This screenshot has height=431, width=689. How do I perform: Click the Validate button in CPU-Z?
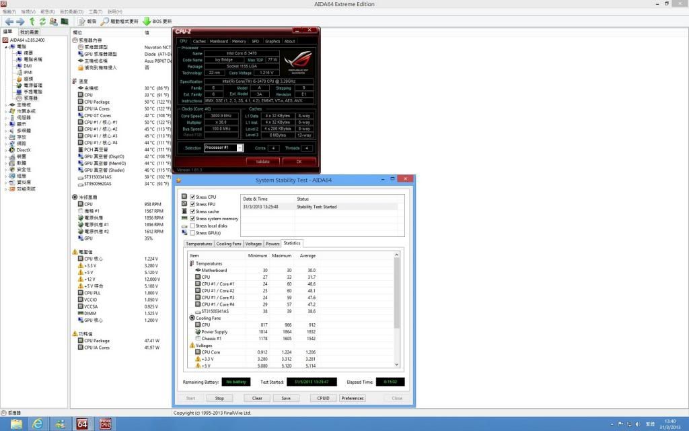point(263,162)
